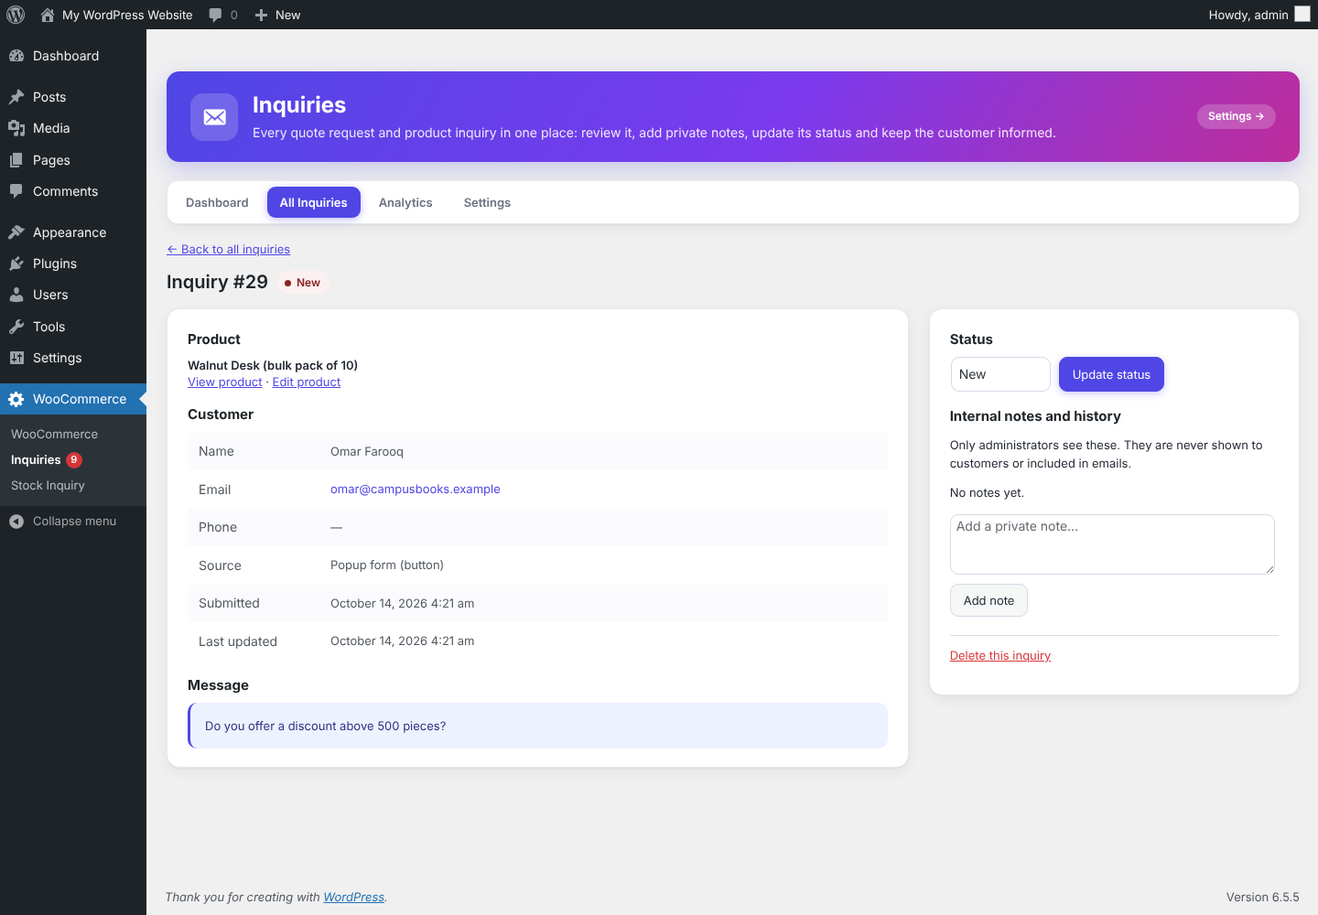The width and height of the screenshot is (1318, 915).
Task: Click the Appearance brush icon
Action: [16, 232]
